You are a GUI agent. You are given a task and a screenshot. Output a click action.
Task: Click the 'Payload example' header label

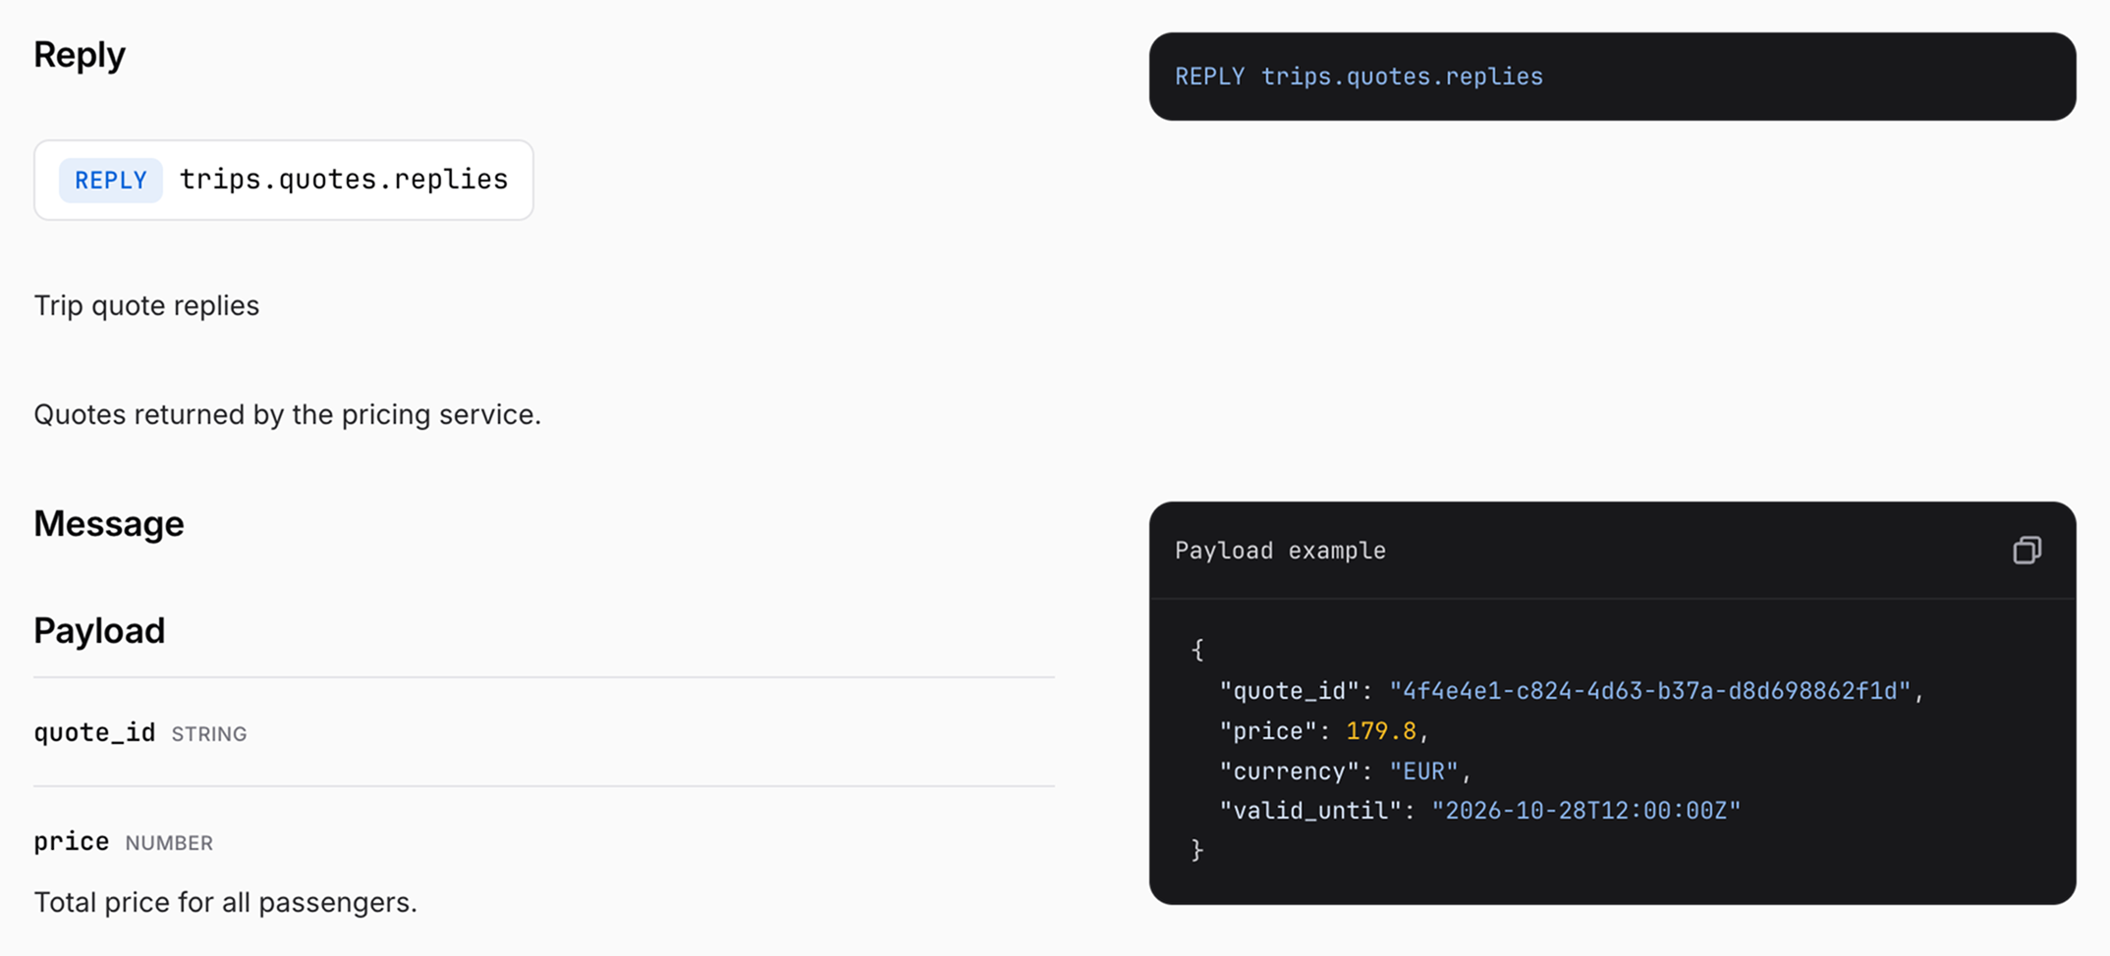pyautogui.click(x=1280, y=551)
